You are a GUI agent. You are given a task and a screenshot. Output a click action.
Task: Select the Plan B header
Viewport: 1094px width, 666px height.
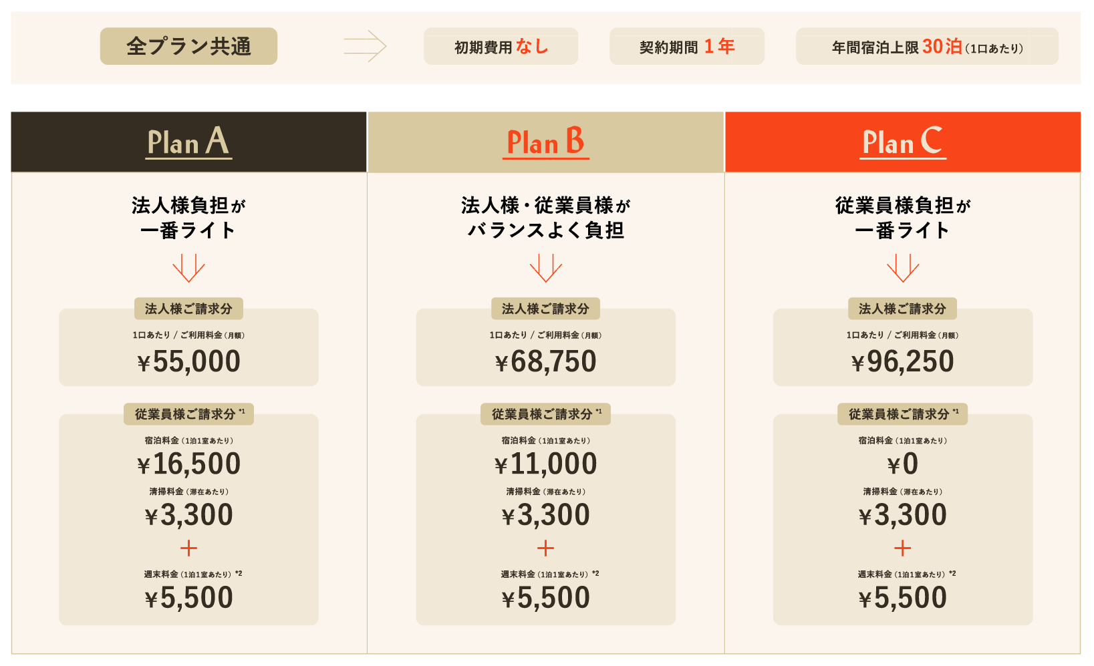pyautogui.click(x=545, y=142)
